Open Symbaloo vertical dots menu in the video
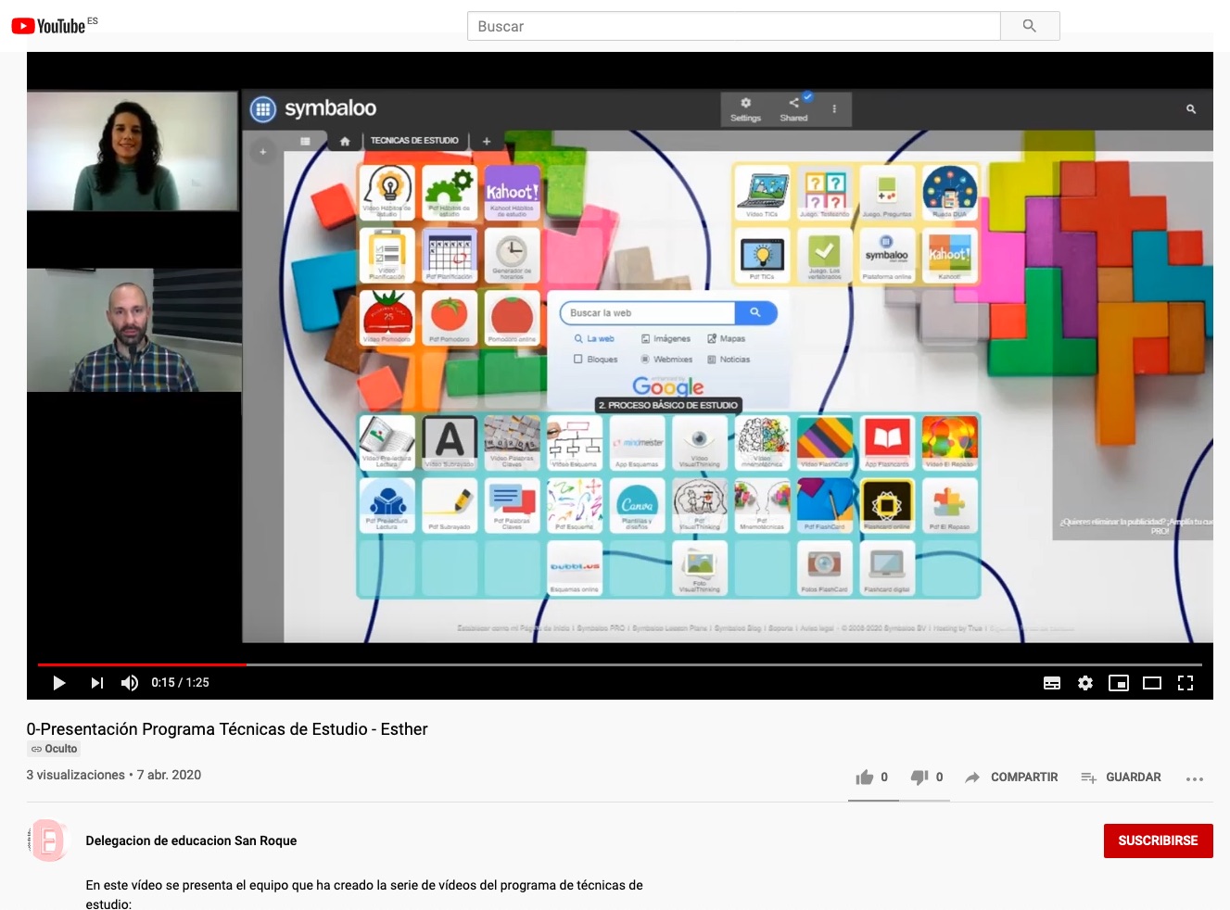The width and height of the screenshot is (1230, 910). tap(834, 108)
